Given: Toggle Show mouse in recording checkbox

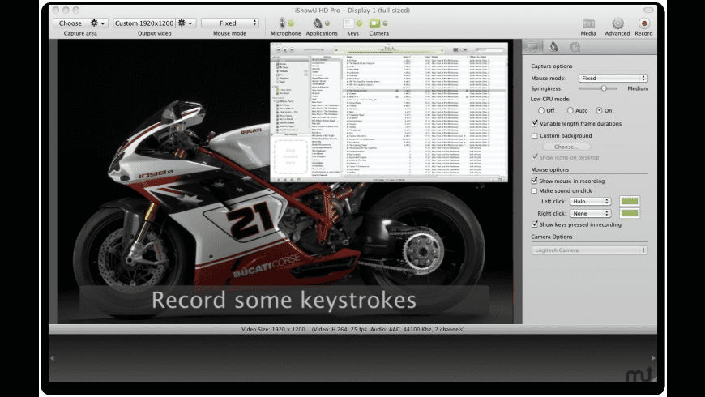Looking at the screenshot, I should tap(535, 181).
